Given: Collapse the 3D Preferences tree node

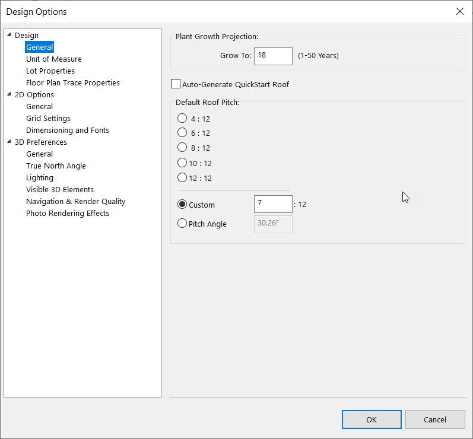Looking at the screenshot, I should (x=9, y=142).
